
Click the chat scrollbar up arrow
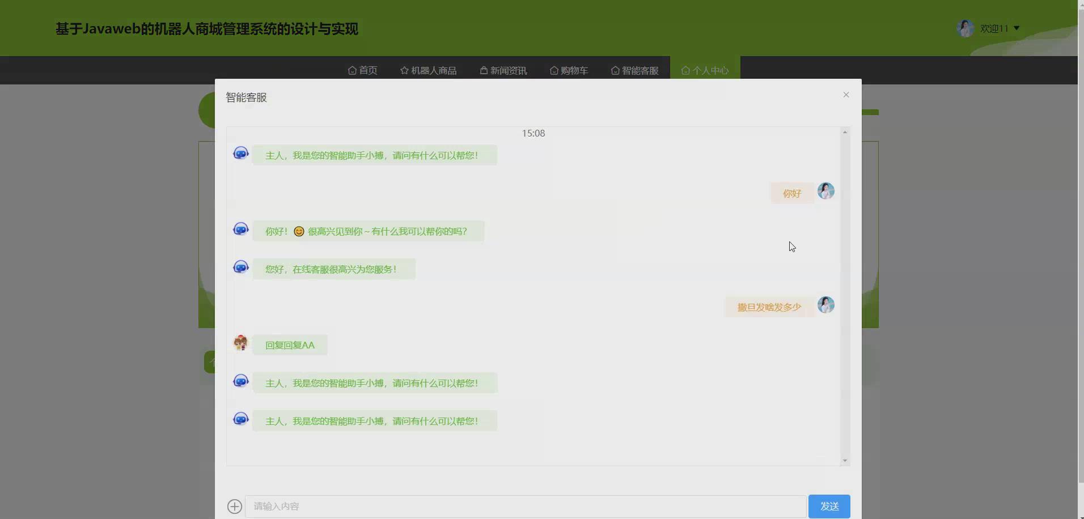pyautogui.click(x=844, y=132)
